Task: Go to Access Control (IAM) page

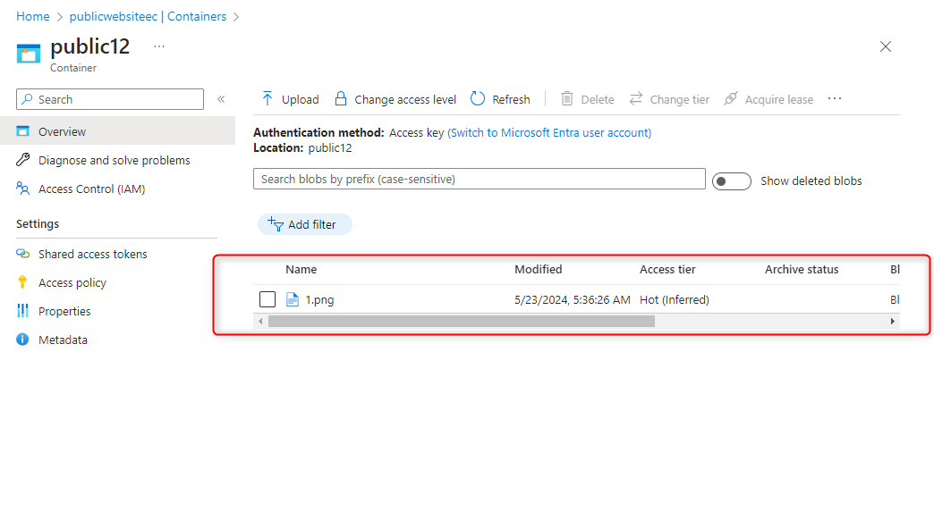Action: [x=91, y=189]
